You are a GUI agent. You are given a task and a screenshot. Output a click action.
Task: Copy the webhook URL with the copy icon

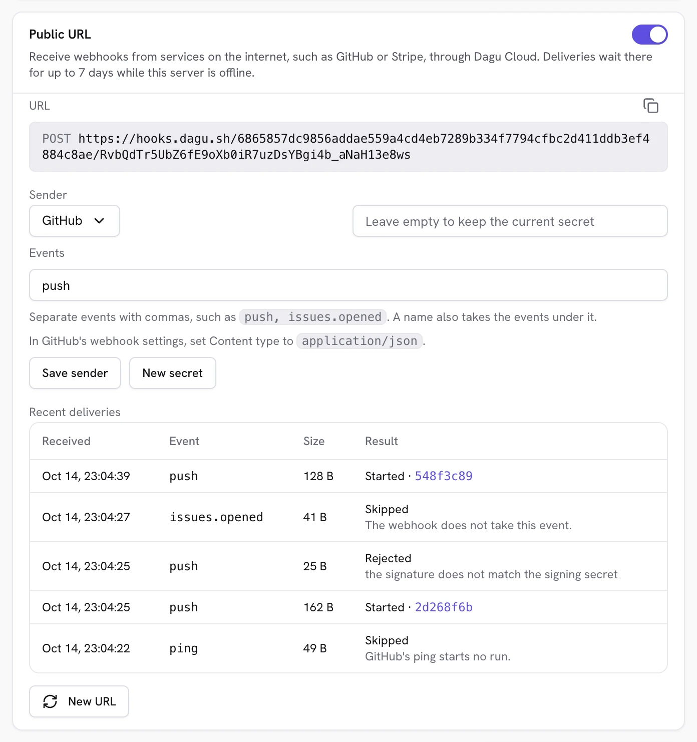[650, 106]
